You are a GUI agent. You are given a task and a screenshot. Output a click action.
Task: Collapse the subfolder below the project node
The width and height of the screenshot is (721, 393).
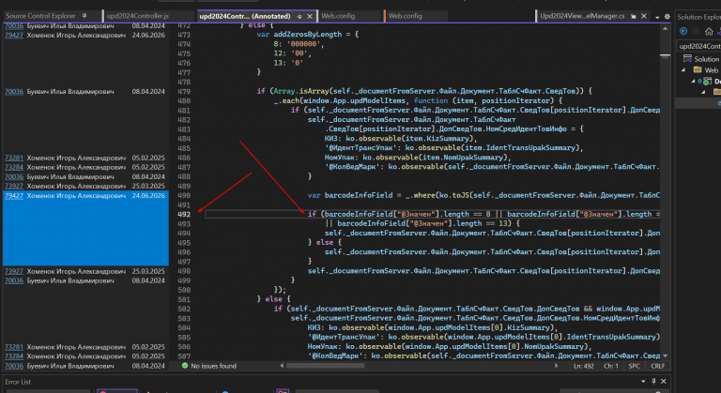tap(703, 92)
